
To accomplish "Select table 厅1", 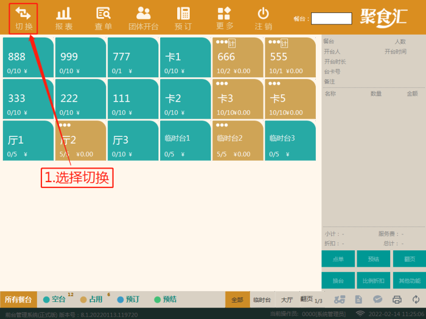I will (28, 141).
